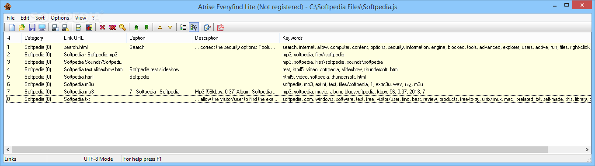The image size is (595, 166).
Task: Sort by the Category column header
Action: click(x=41, y=38)
